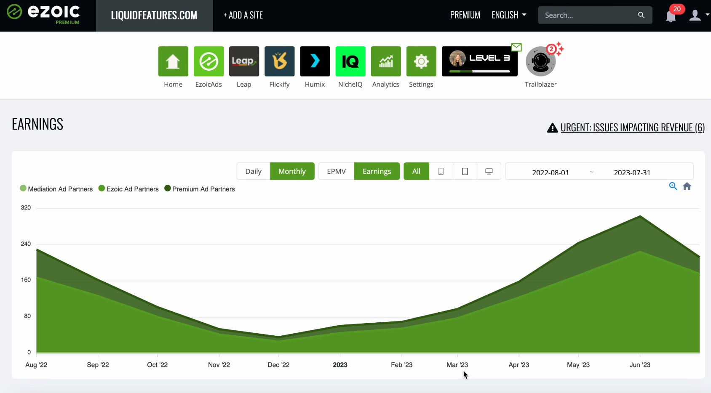Toggle Ezoic Ad Partners legend series
This screenshot has width=711, height=393.
(128, 189)
